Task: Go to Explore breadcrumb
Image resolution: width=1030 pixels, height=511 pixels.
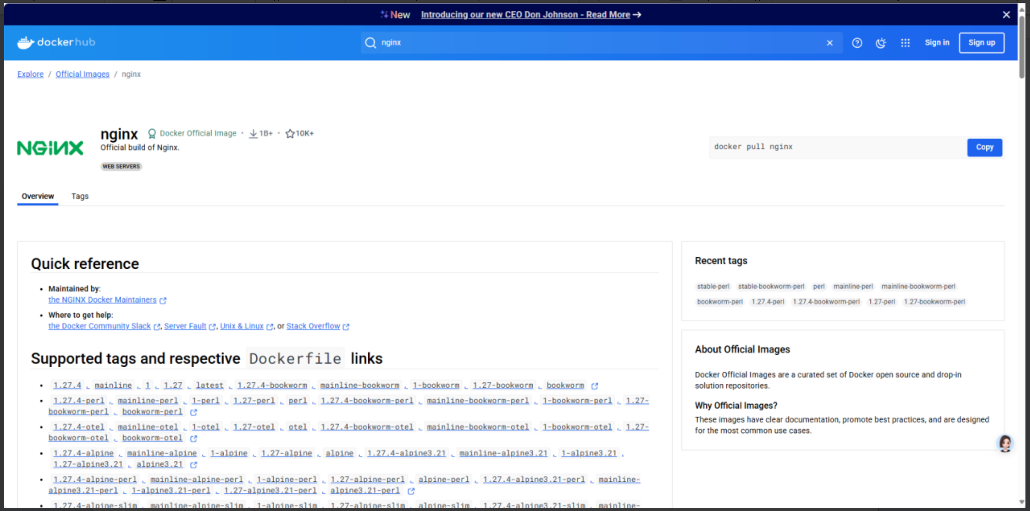Action: click(30, 74)
